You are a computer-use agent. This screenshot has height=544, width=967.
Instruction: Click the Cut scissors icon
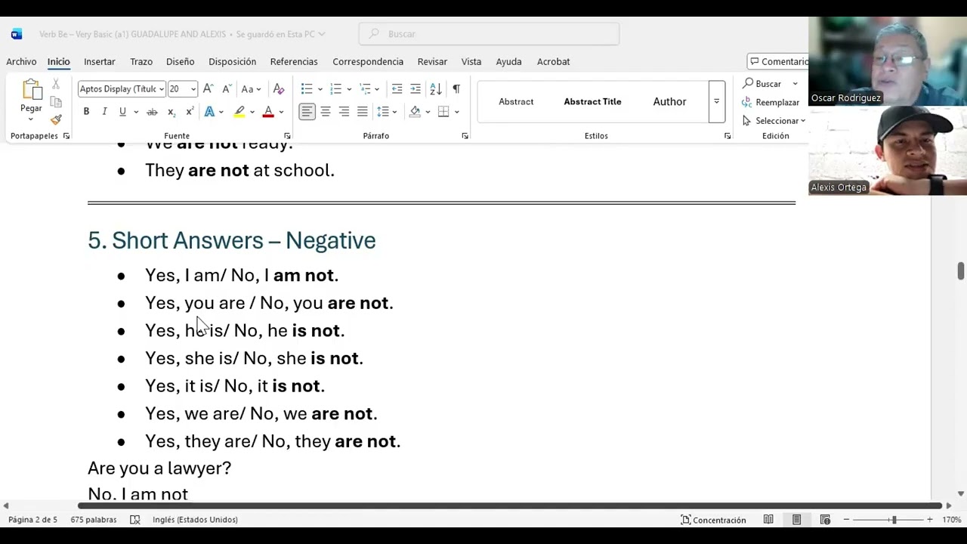(x=56, y=84)
